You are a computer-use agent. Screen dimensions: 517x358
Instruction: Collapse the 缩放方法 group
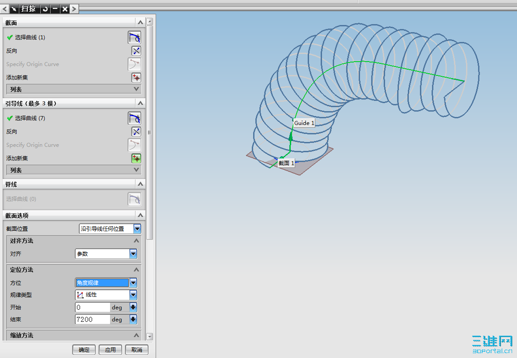[136, 335]
